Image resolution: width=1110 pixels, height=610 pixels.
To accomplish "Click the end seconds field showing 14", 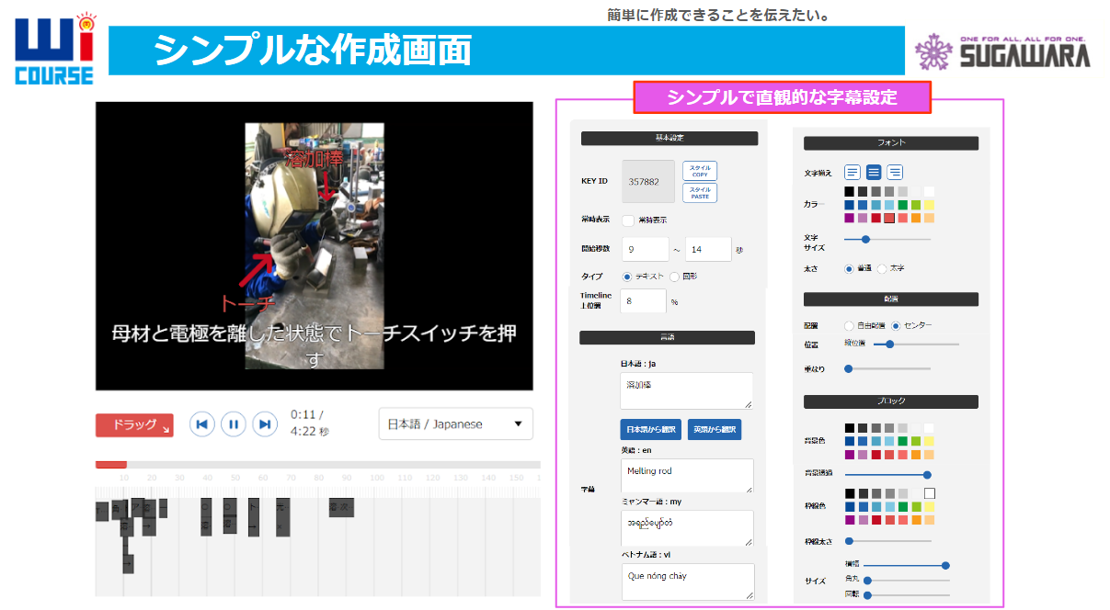I will point(708,249).
